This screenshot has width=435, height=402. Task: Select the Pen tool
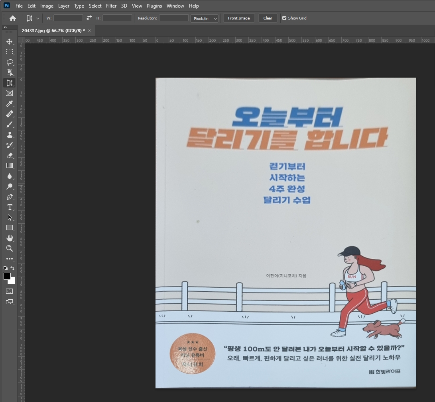point(10,197)
